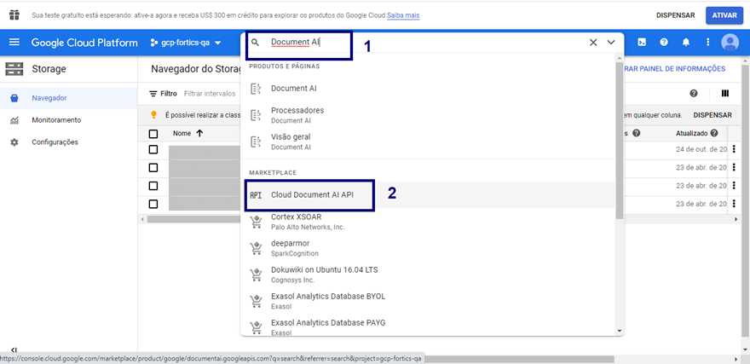
Task: Check the first bucket row checkbox
Action: 153,150
